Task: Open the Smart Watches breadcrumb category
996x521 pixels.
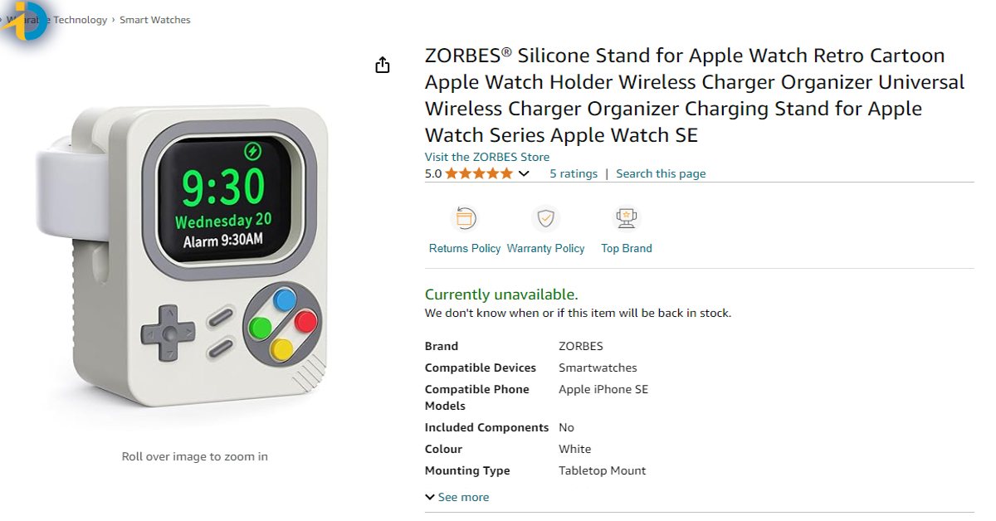Action: click(x=154, y=20)
